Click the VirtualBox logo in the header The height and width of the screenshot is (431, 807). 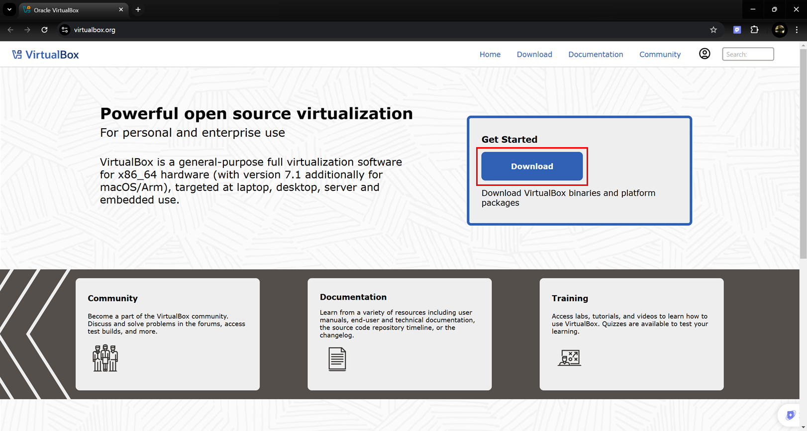45,55
